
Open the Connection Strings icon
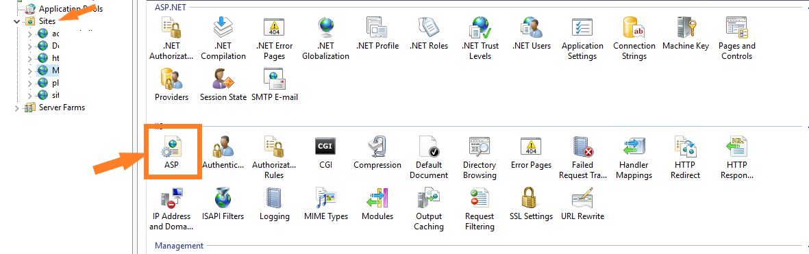634,27
